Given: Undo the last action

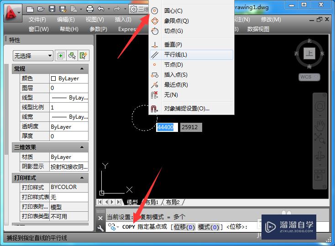Looking at the screenshot, I should click(x=100, y=9).
